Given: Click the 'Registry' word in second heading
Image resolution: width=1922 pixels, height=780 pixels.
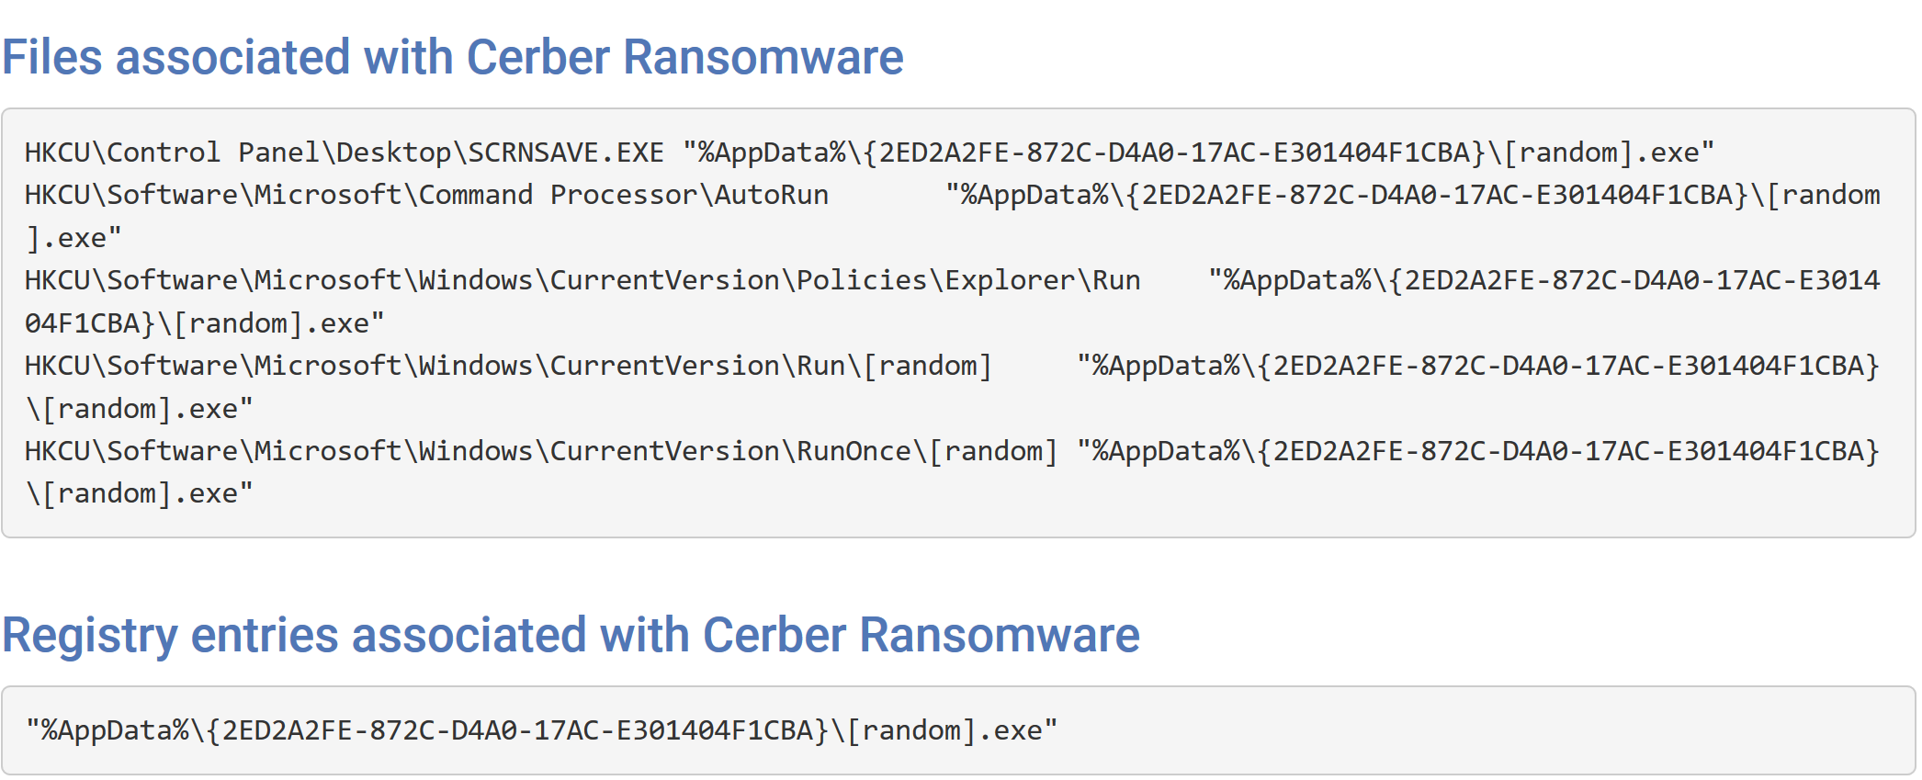Looking at the screenshot, I should tap(90, 636).
